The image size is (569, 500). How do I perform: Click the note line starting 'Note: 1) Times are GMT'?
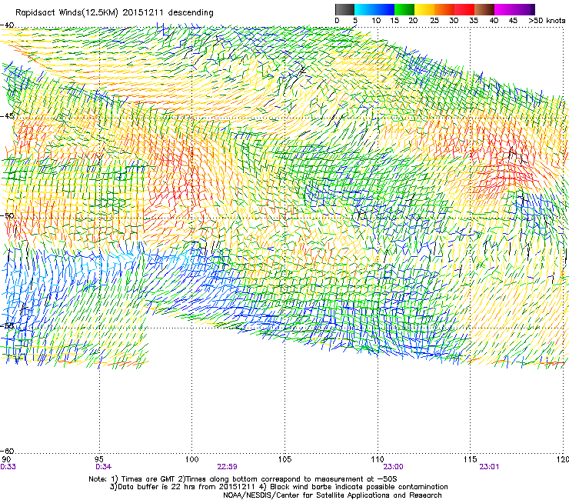[x=243, y=479]
